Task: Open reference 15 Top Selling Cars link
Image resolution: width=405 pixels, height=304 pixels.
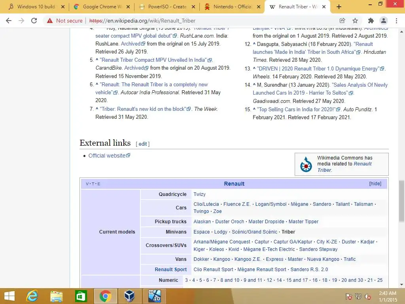Action: 296,109
